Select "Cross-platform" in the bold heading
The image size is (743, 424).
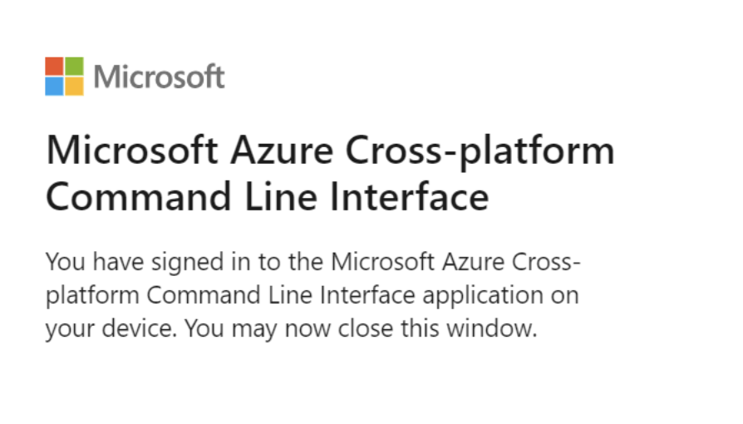click(480, 152)
